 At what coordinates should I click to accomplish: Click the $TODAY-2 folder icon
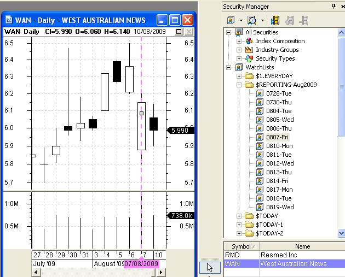(249, 233)
